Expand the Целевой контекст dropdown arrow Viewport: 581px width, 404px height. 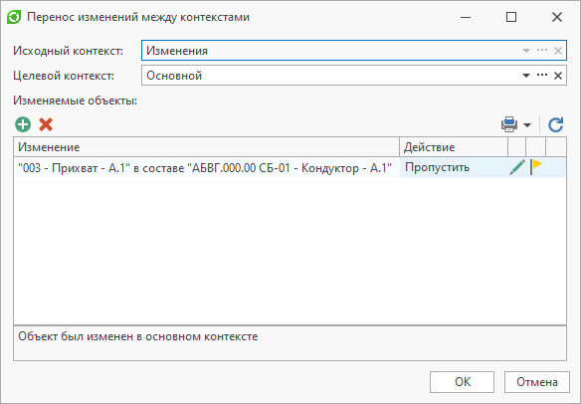coord(526,76)
